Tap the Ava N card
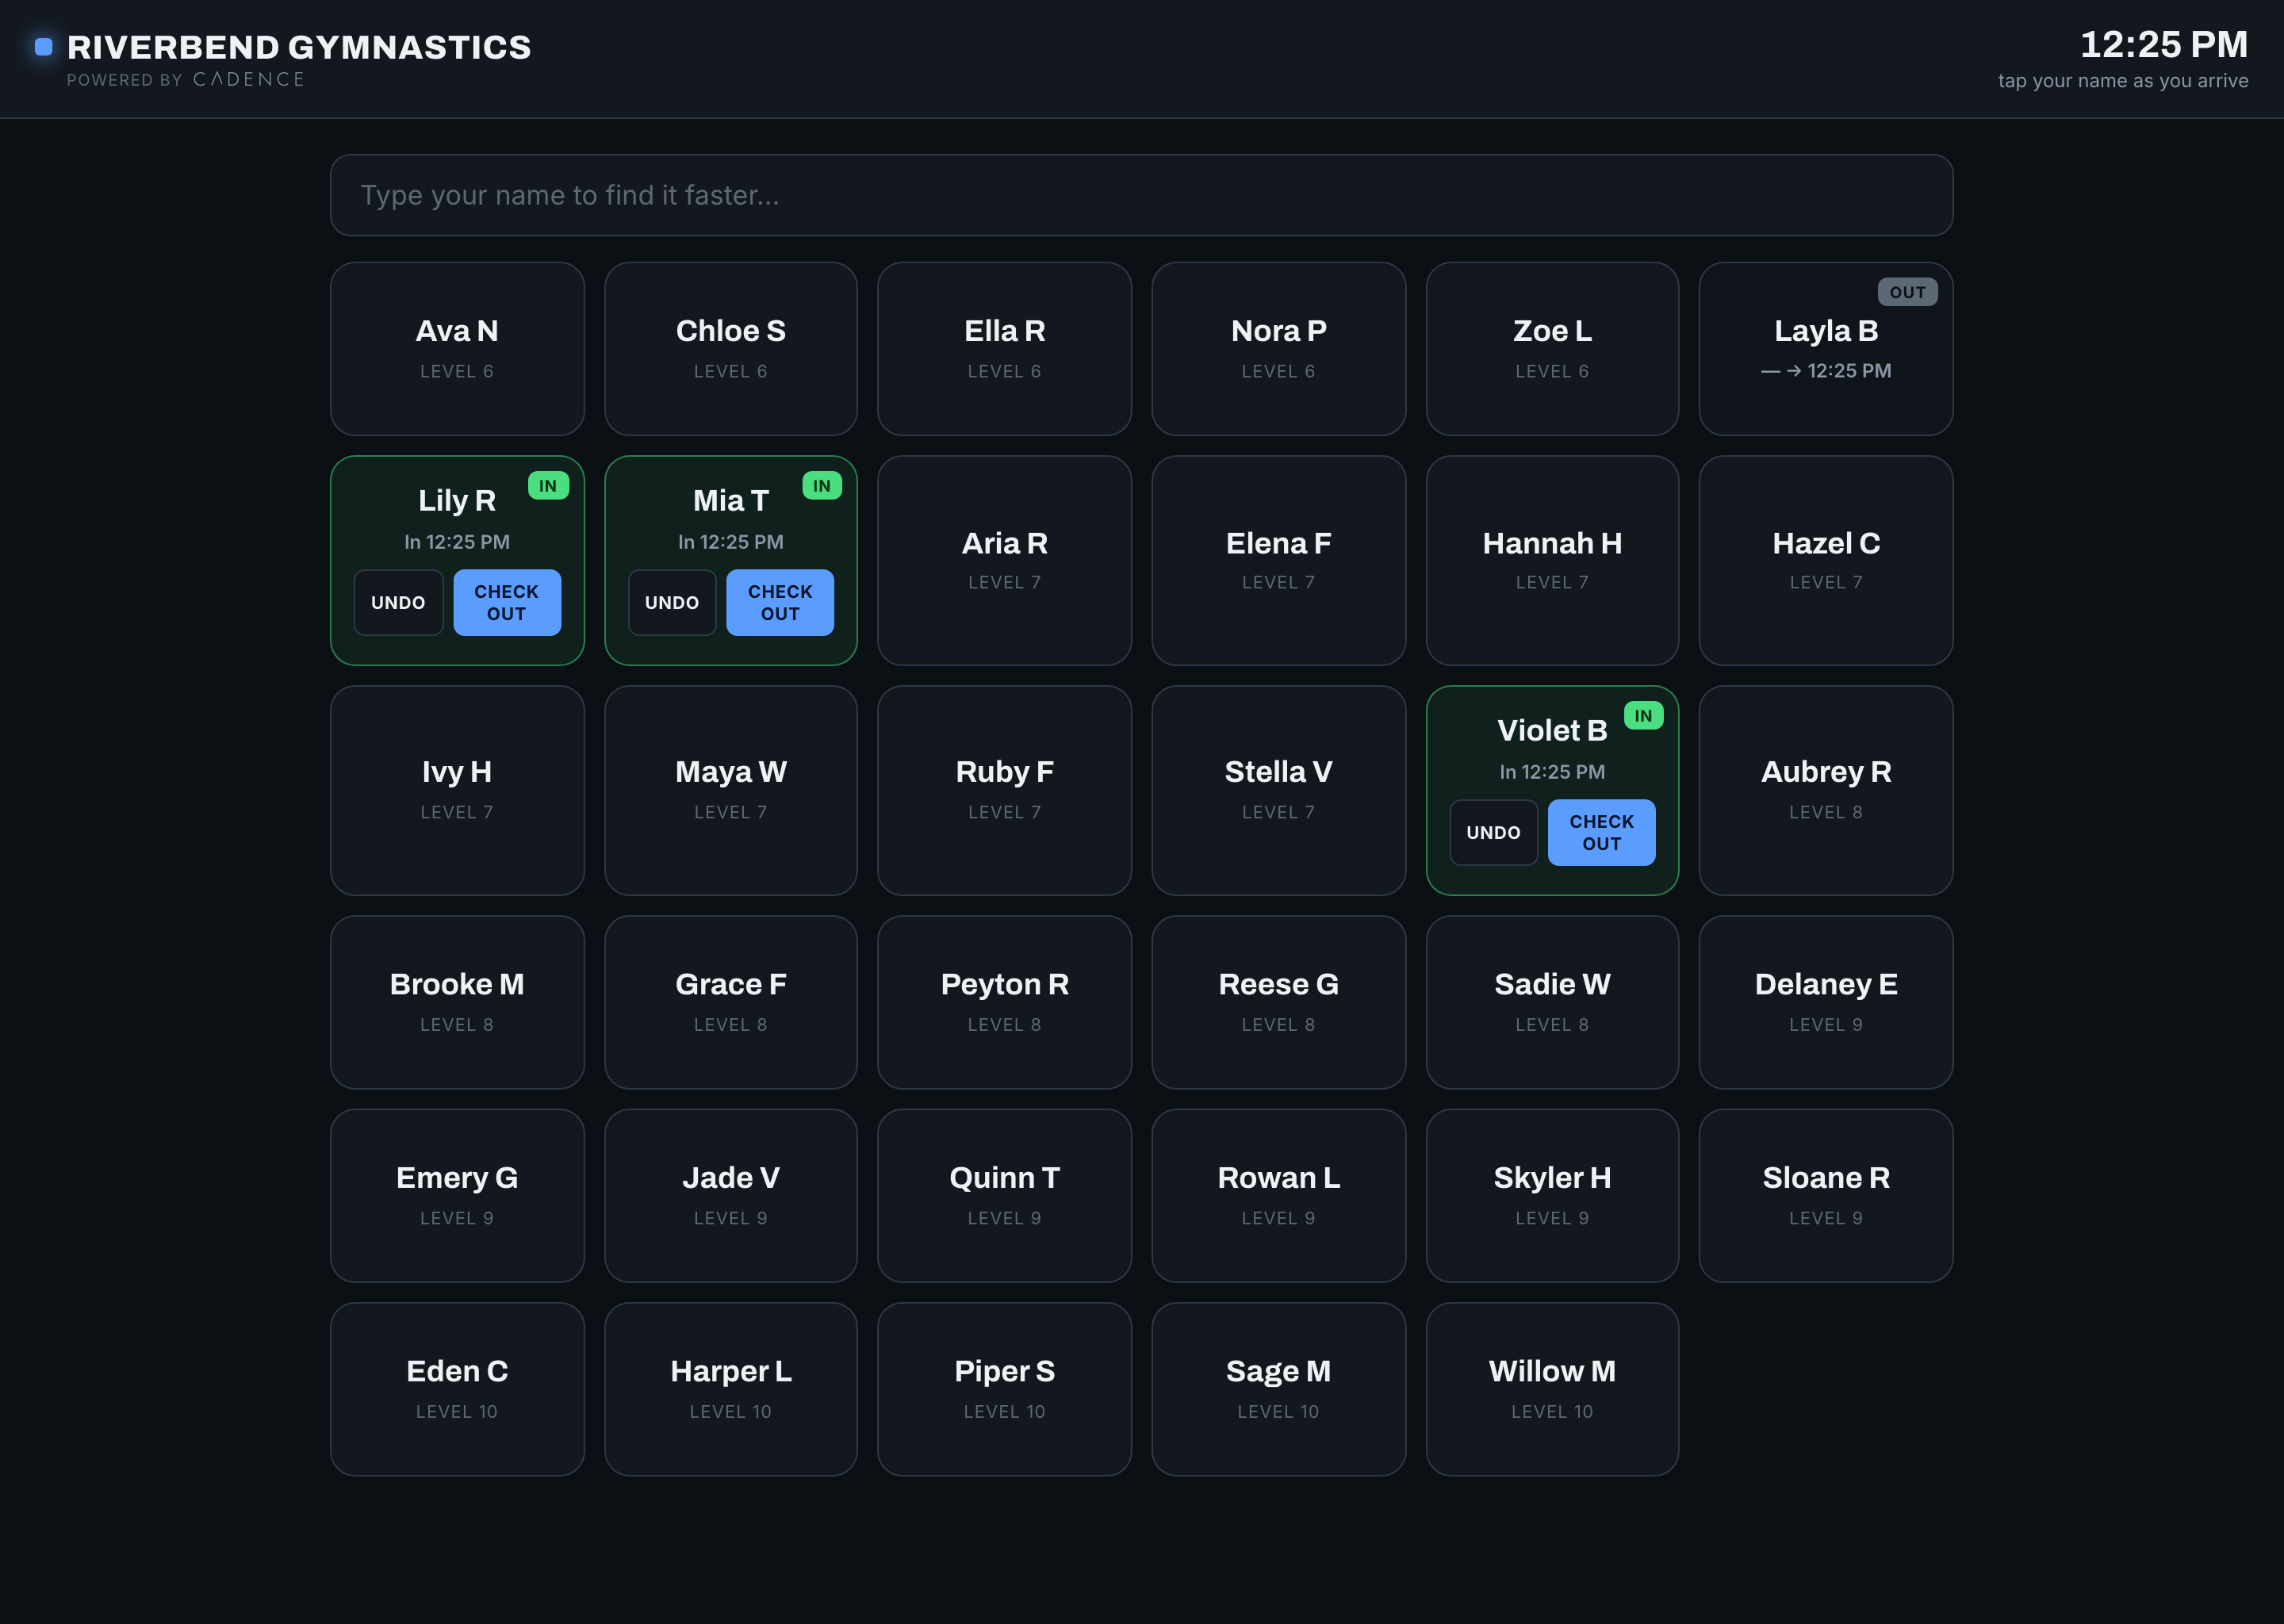 click(457, 349)
